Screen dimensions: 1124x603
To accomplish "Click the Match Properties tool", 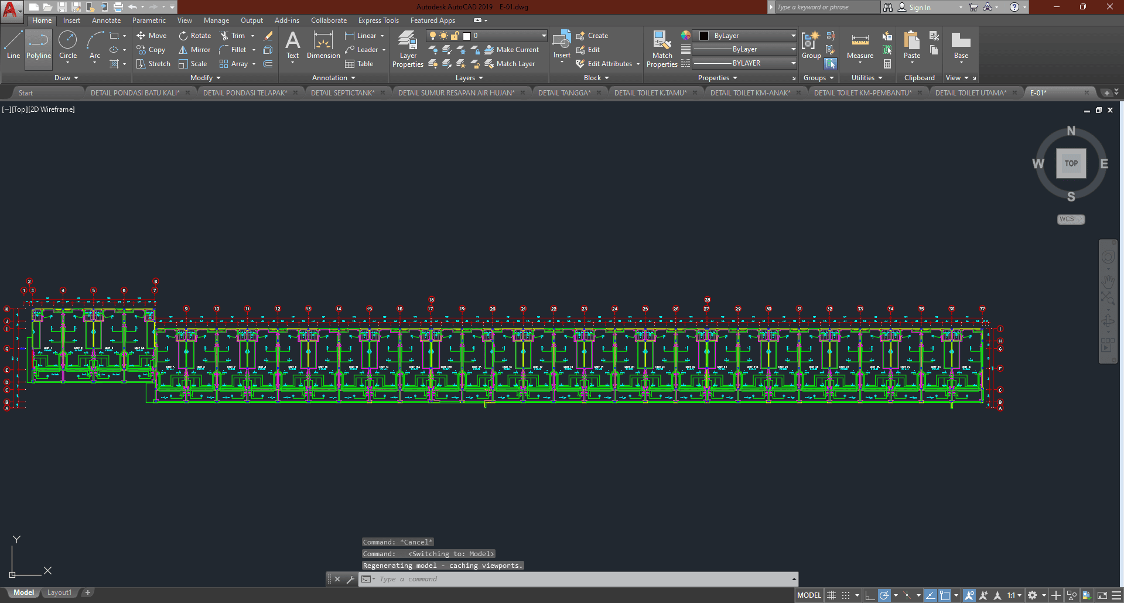I will [x=662, y=49].
